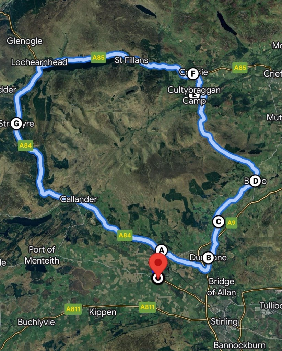Screen dimensions: 282x351
Task: Click the Port of Menteith label
Action: click(x=42, y=255)
